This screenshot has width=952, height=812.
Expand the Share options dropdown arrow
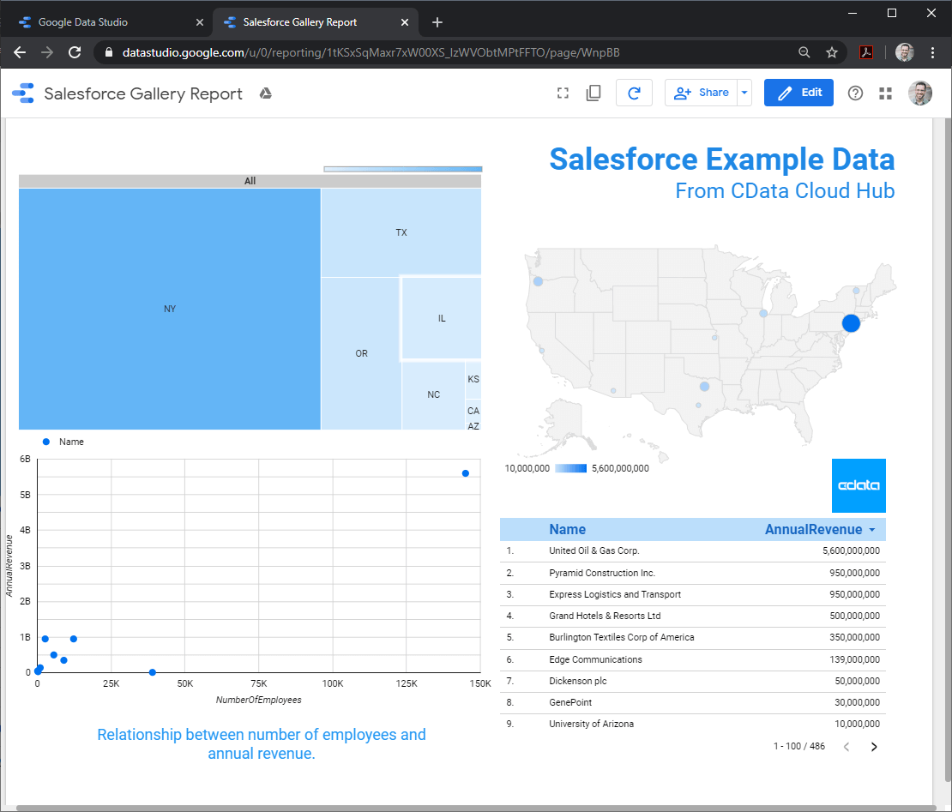click(744, 93)
